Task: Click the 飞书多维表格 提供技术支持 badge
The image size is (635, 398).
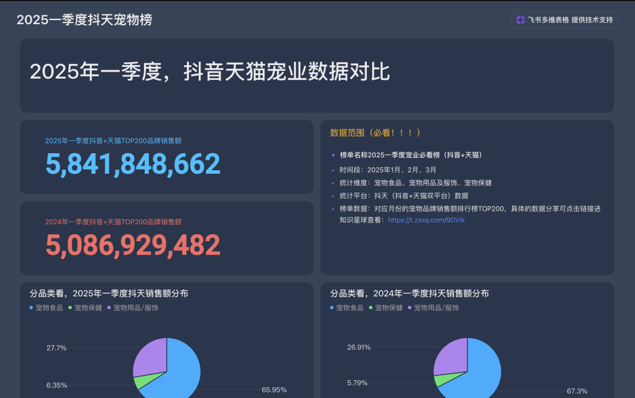Action: (x=564, y=20)
